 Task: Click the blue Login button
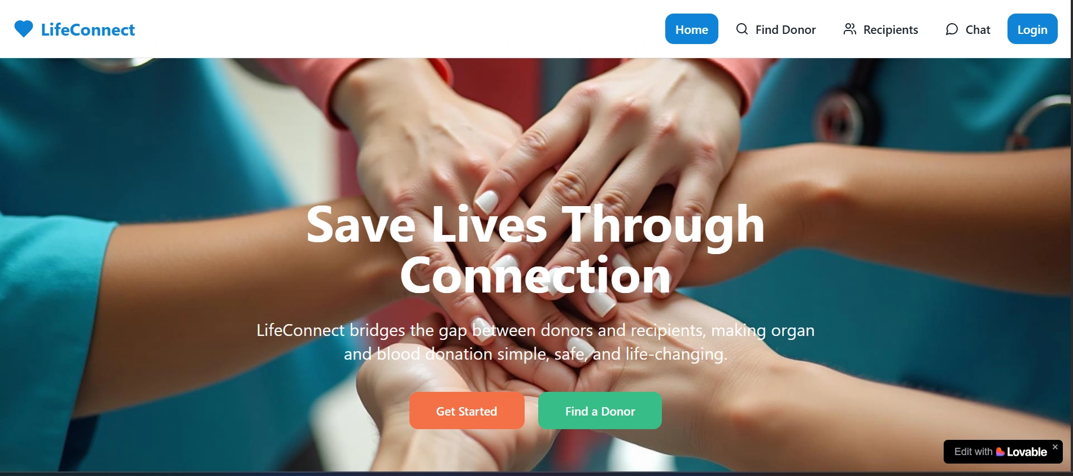(x=1032, y=29)
